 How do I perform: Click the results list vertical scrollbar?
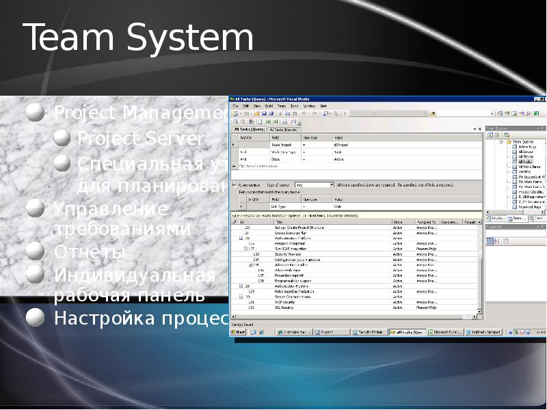coord(480,273)
